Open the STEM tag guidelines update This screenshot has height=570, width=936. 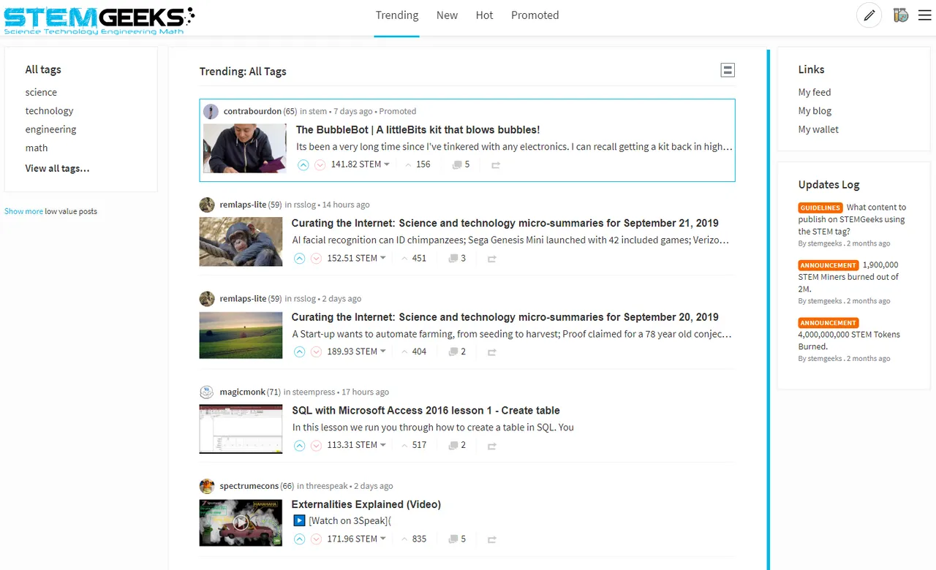[852, 219]
